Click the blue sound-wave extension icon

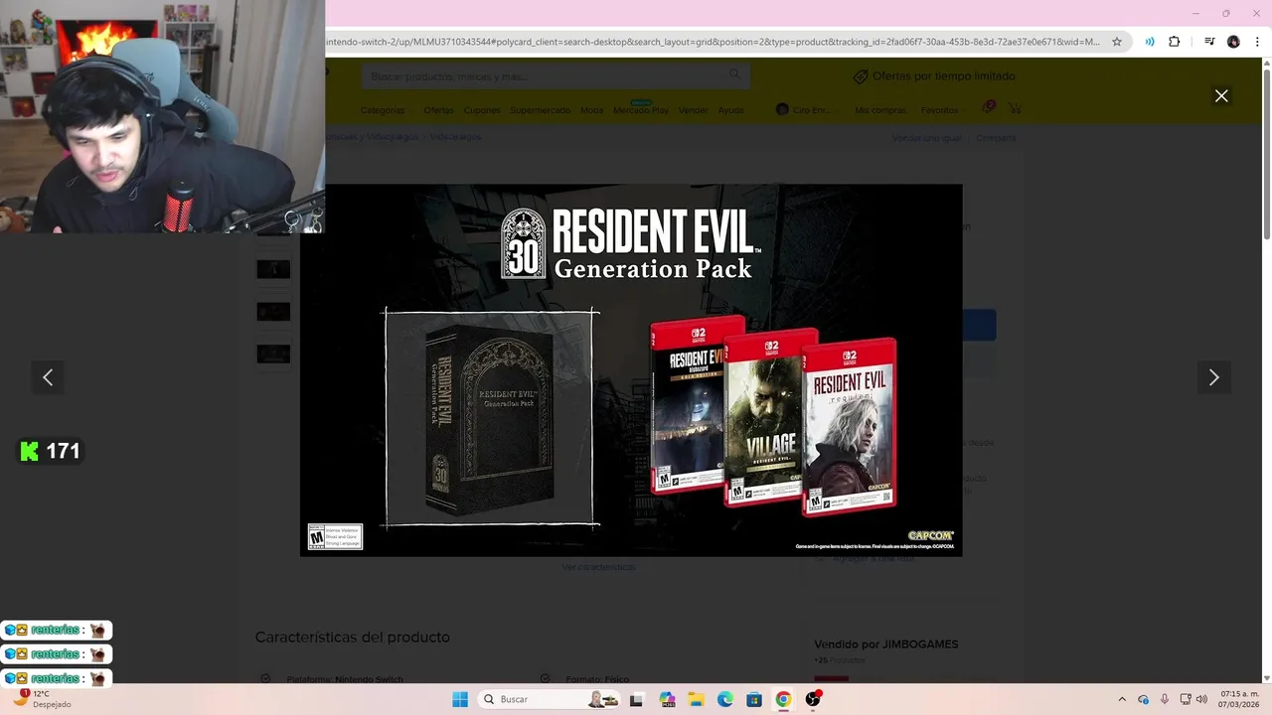1150,42
